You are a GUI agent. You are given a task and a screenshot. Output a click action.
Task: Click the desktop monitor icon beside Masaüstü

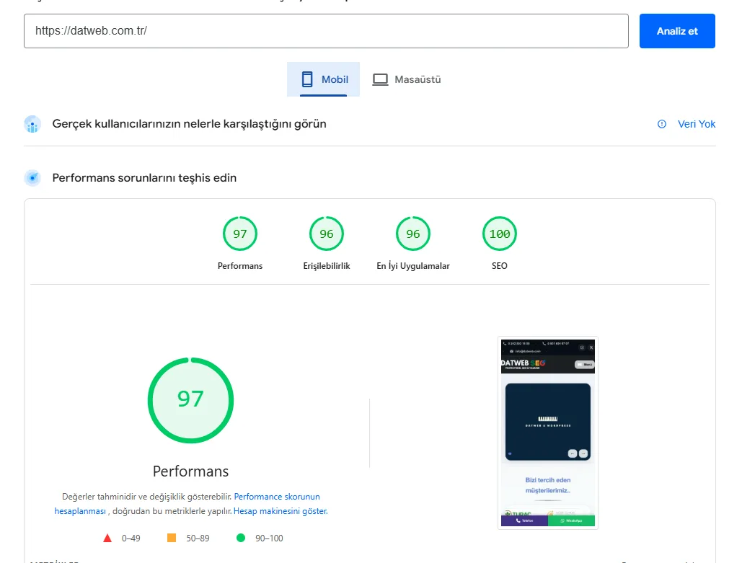[x=380, y=79]
